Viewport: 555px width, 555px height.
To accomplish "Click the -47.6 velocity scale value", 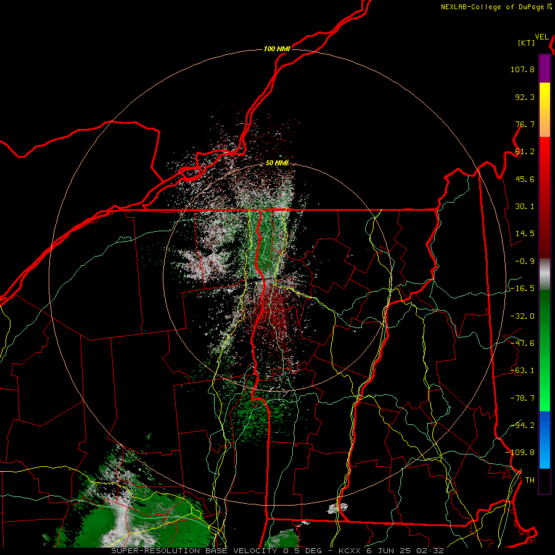I will (x=522, y=343).
